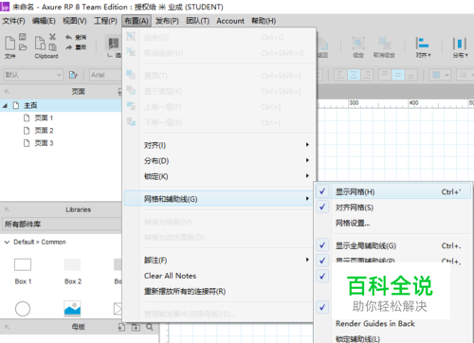This screenshot has width=474, height=343.
Task: Click align text right icon
Action: [367, 75]
